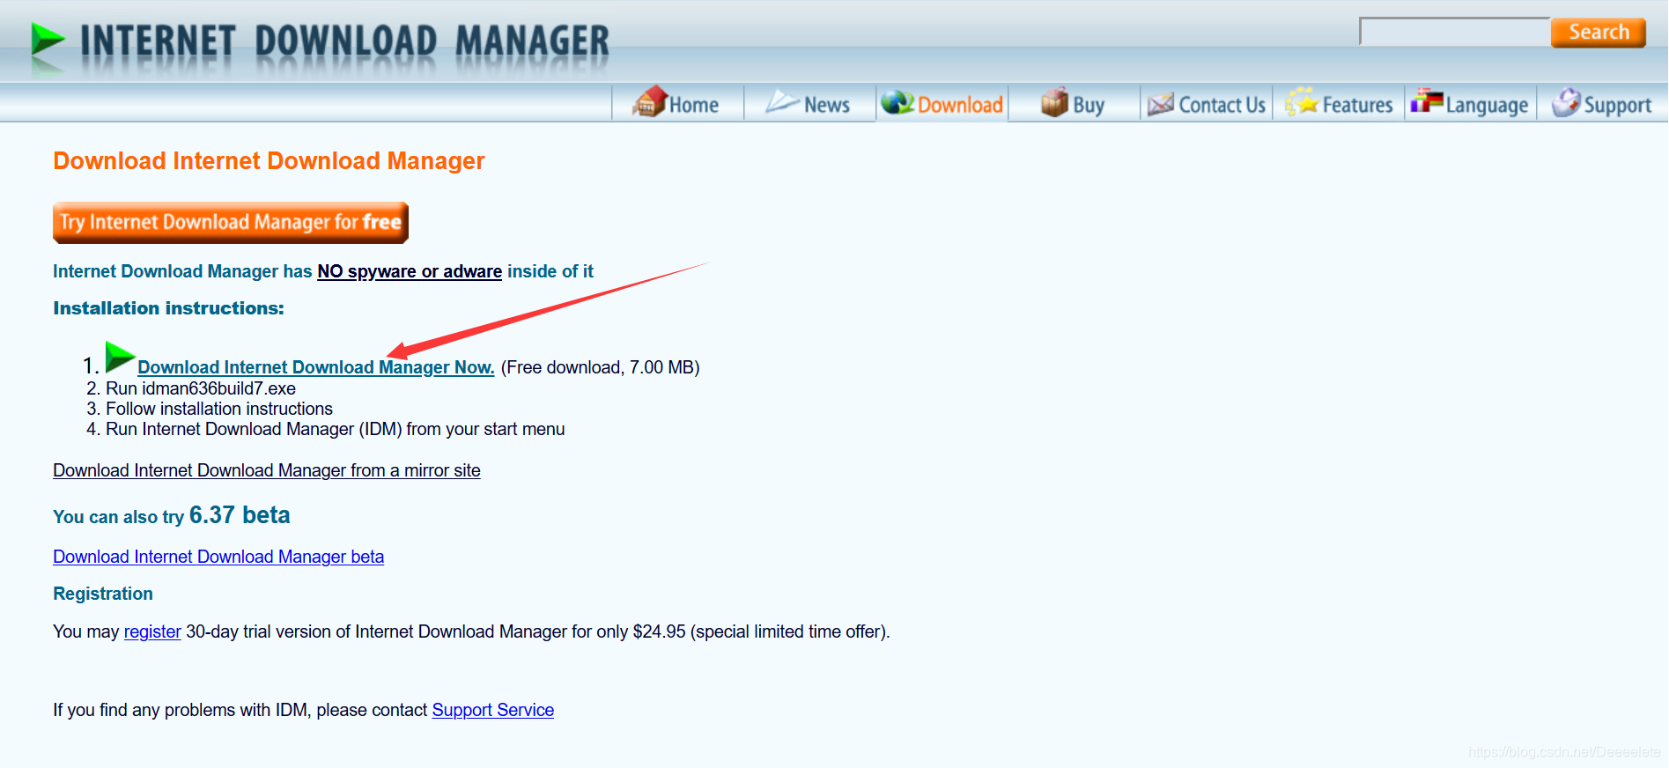Click Download Internet Download Manager Now link
The image size is (1669, 768).
click(x=316, y=367)
